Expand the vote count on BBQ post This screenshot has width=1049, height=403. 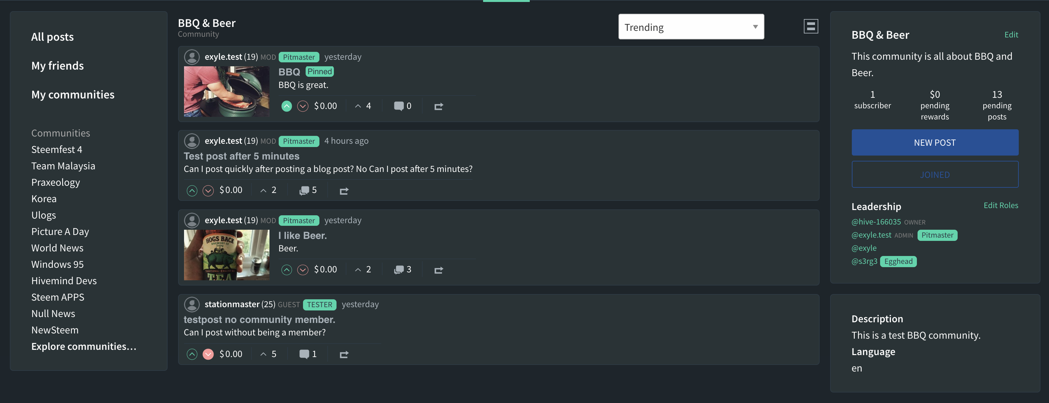pos(363,106)
